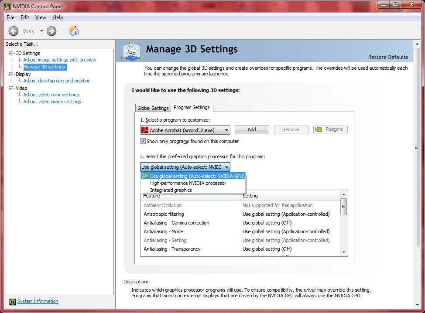Open Adjust image settings with preview
Image resolution: width=425 pixels, height=313 pixels.
(60, 60)
